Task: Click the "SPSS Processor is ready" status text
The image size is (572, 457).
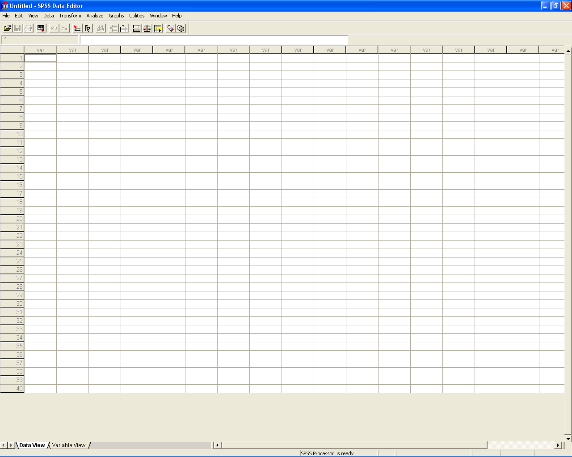Action: [327, 453]
